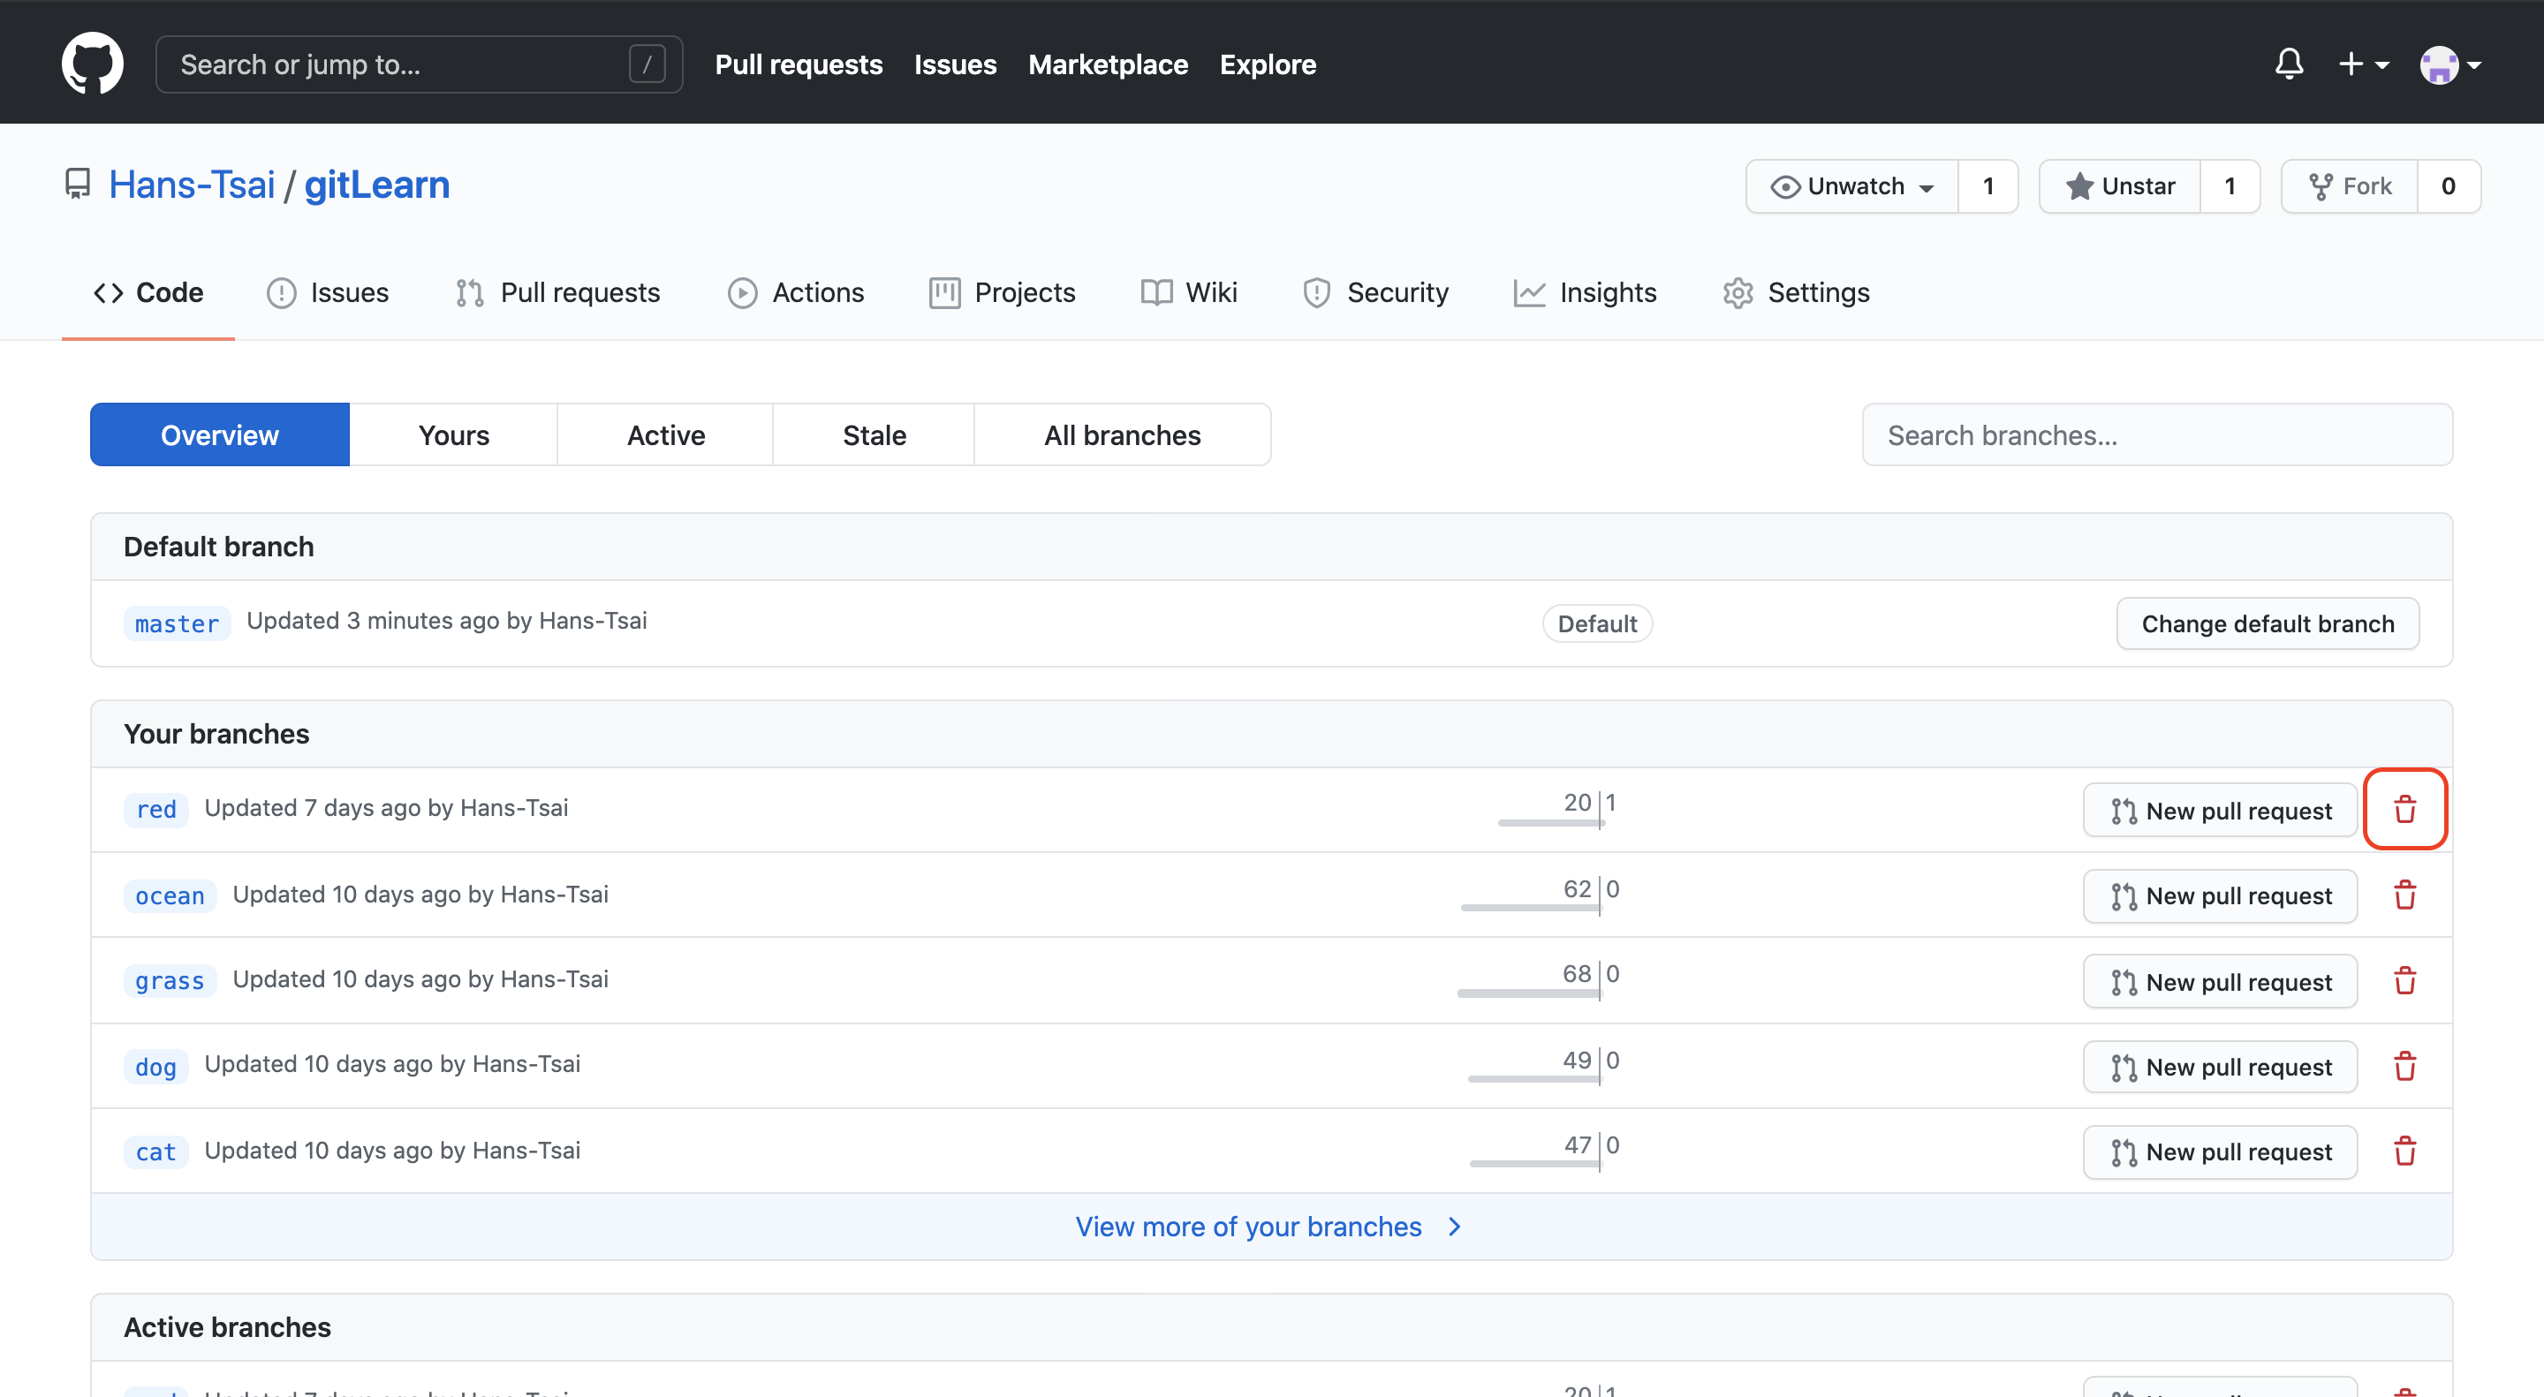Go to Explore
2544x1397 pixels.
[1267, 64]
